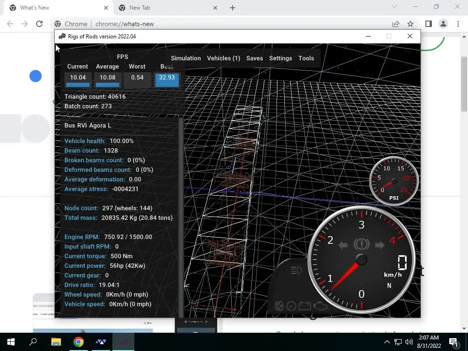Open the Vehicles (1) menu

tap(223, 58)
